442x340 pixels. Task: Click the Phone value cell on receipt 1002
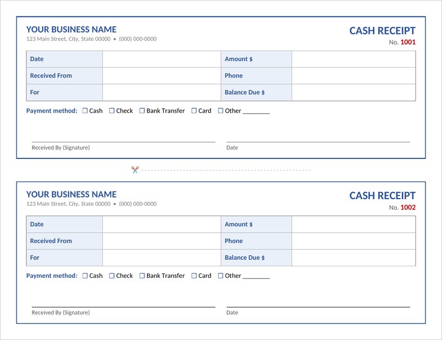pos(353,241)
